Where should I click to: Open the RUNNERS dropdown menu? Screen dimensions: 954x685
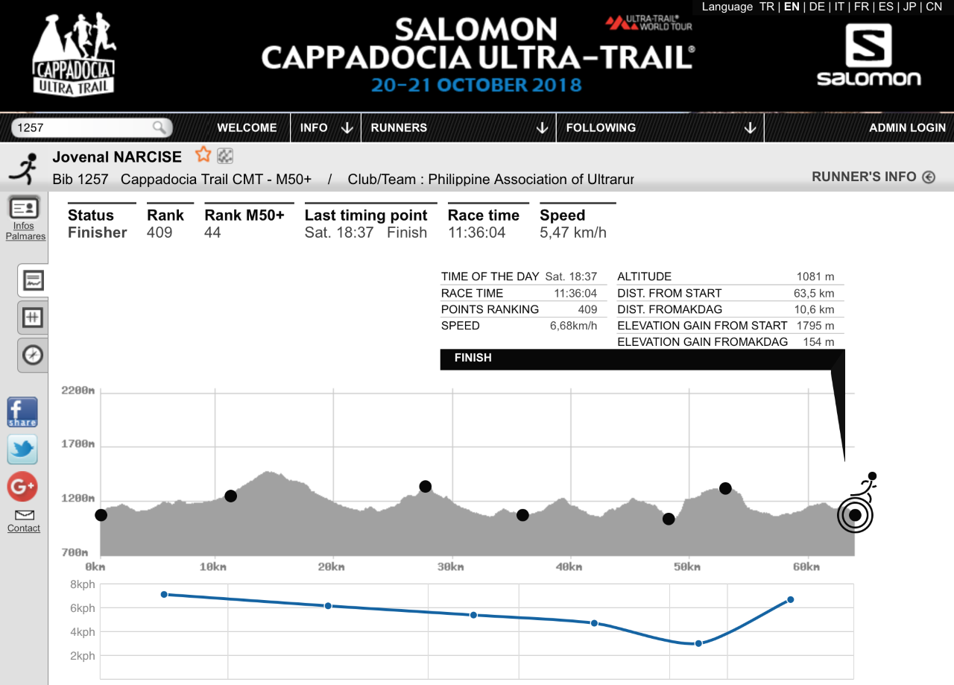coord(458,127)
